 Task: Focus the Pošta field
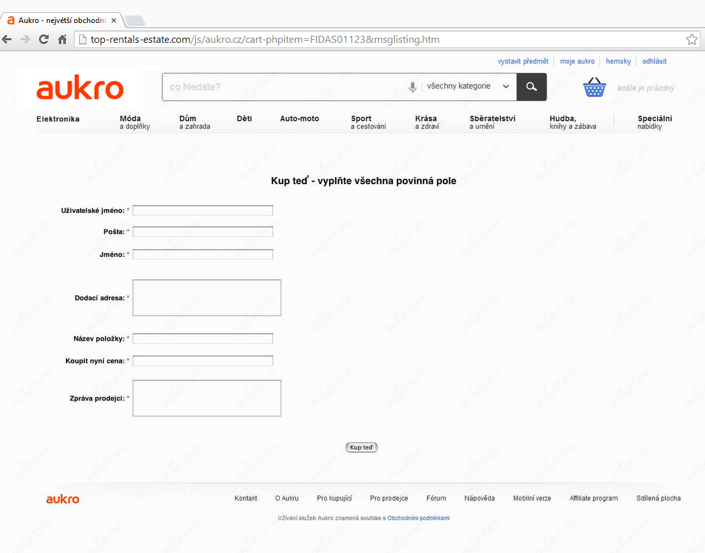coord(203,231)
